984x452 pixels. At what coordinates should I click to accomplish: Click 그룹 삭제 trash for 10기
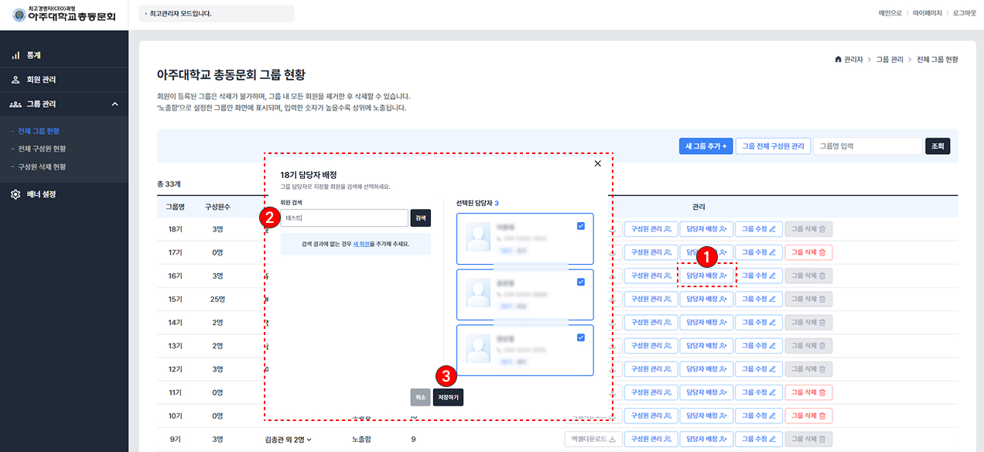pyautogui.click(x=808, y=416)
